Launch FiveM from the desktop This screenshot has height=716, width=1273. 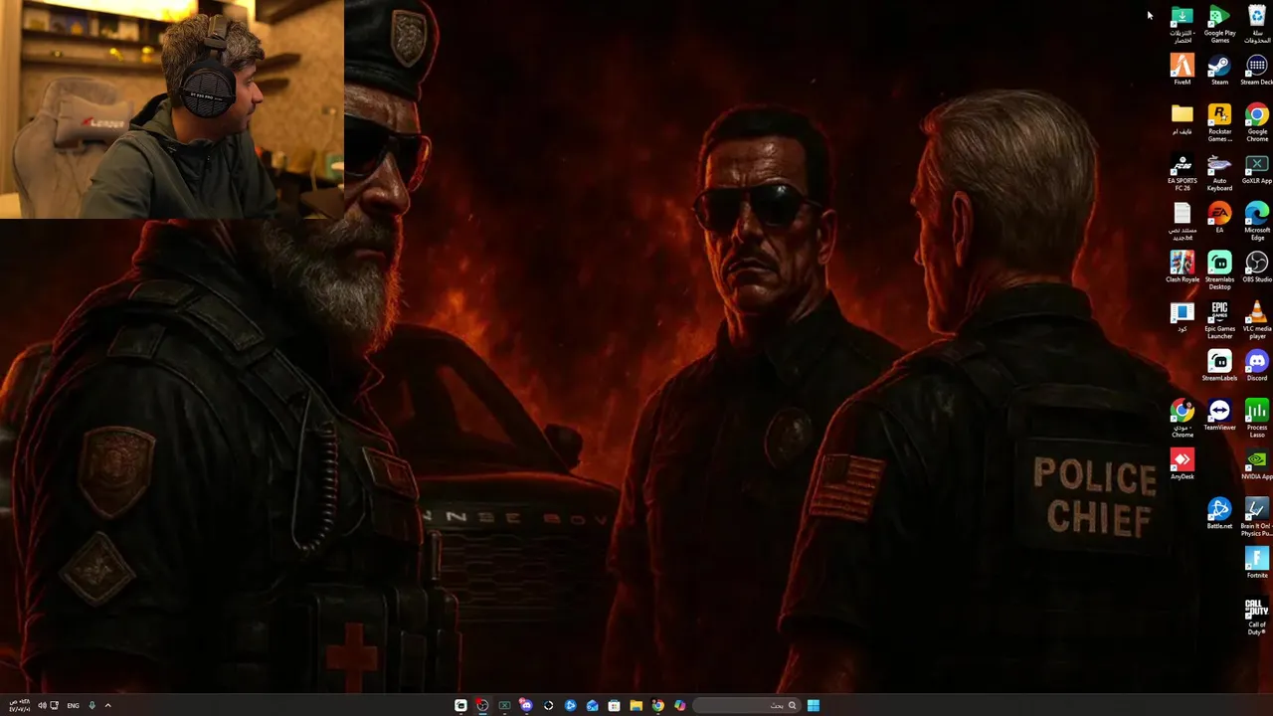tap(1182, 71)
